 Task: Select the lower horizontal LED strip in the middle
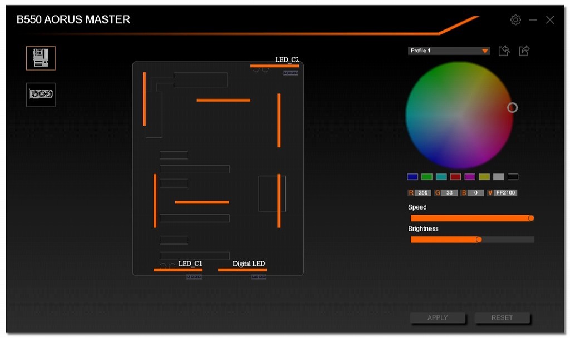202,202
